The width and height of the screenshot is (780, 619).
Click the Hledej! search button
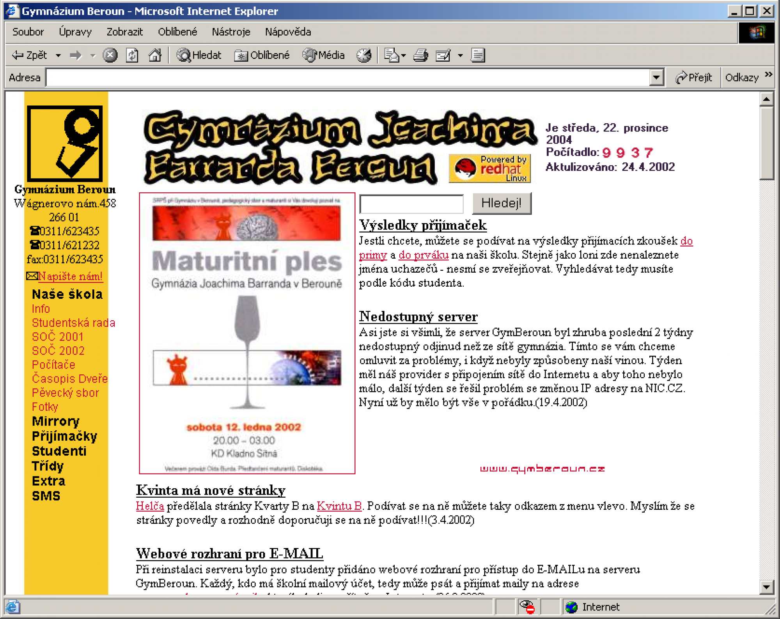502,203
